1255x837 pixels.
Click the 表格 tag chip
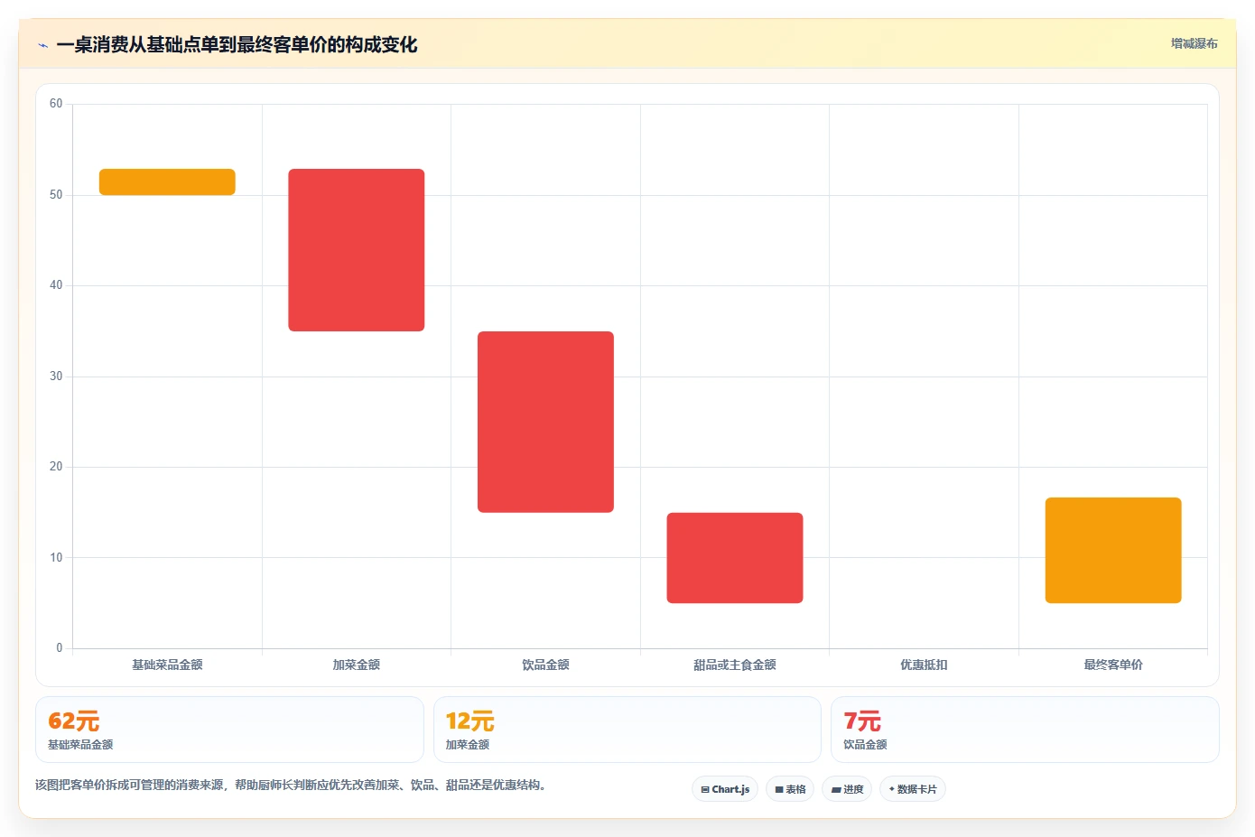[x=790, y=789]
